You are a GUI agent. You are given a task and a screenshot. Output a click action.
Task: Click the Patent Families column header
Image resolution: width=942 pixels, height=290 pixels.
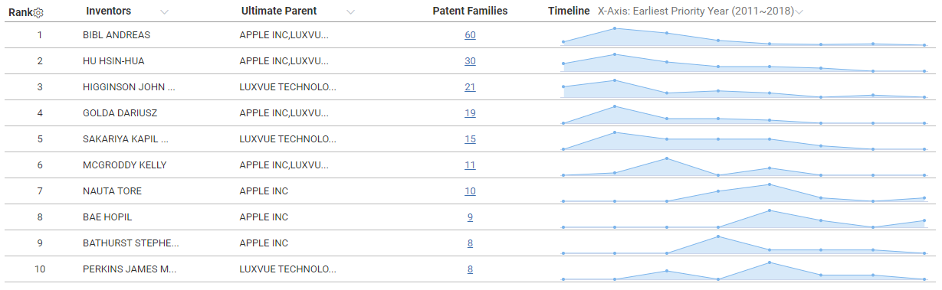pos(470,11)
